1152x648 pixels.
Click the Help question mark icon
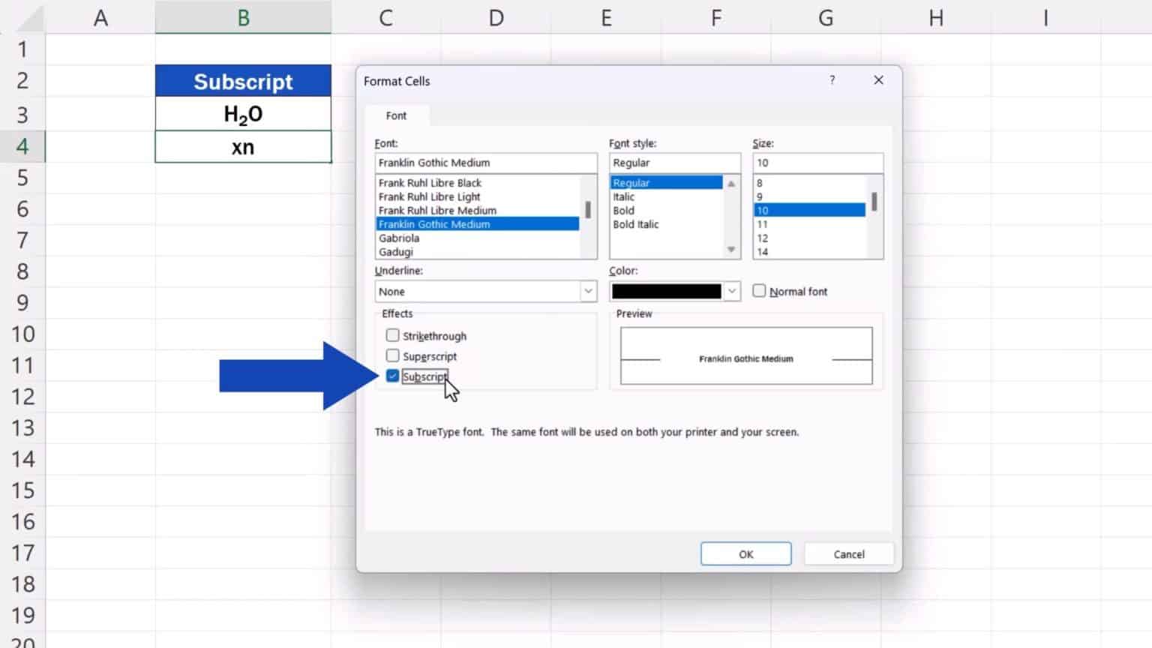coord(832,80)
